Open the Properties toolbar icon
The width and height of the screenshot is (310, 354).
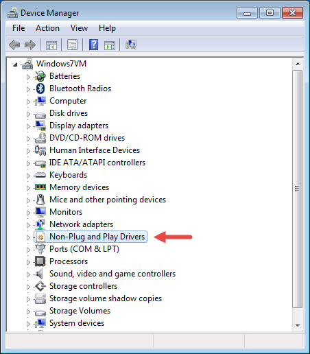(72, 45)
